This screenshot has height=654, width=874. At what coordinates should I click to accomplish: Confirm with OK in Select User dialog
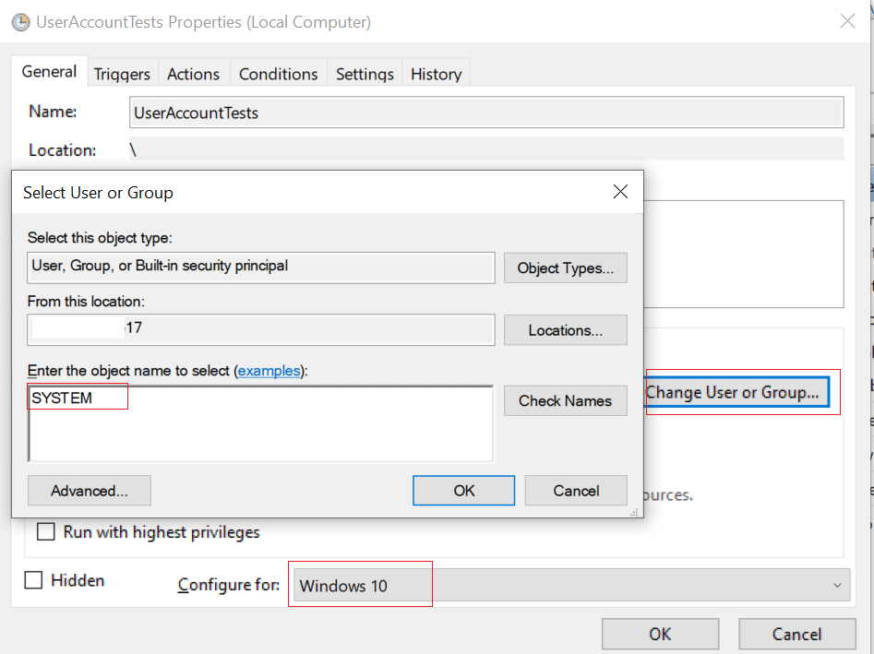463,490
